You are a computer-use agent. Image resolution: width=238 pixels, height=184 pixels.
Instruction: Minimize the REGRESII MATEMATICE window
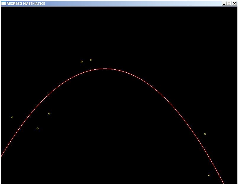224,4
